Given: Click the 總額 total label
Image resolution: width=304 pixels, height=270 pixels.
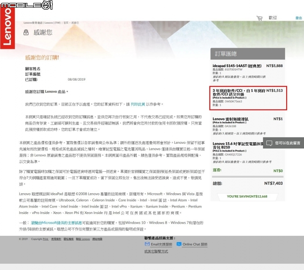Looking at the screenshot, I should tap(217, 184).
